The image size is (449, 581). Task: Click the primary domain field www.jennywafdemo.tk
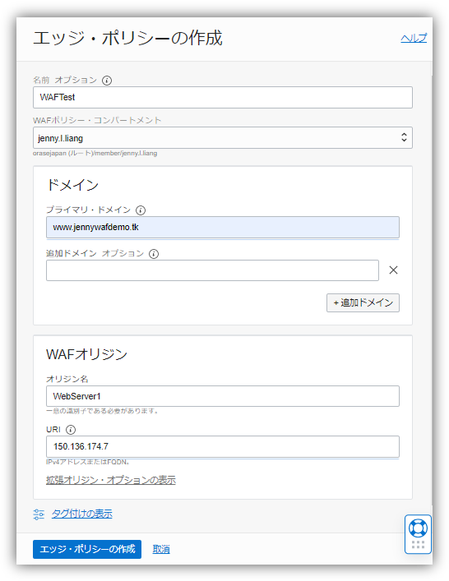pyautogui.click(x=223, y=227)
